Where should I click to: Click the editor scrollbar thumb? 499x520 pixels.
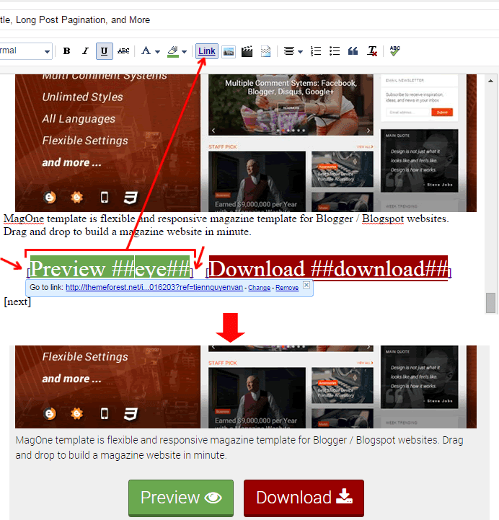[x=491, y=303]
